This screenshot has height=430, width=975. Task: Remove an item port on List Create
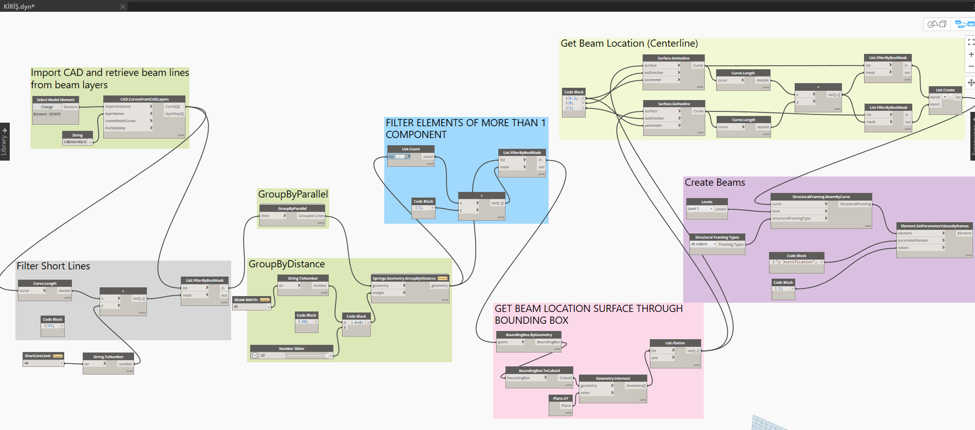coord(951,97)
